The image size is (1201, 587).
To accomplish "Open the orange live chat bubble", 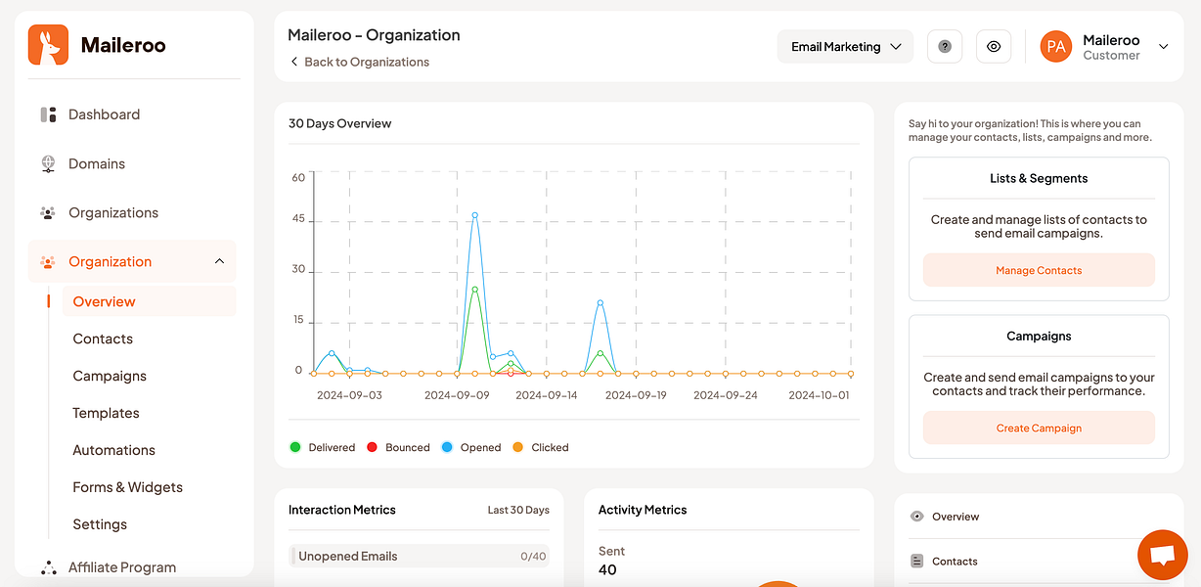I will pos(1162,555).
